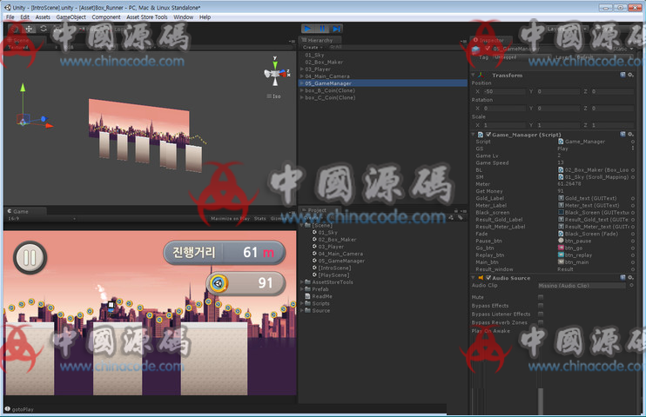This screenshot has height=417, width=646.
Task: Click the Stats button in Game view
Action: point(259,219)
